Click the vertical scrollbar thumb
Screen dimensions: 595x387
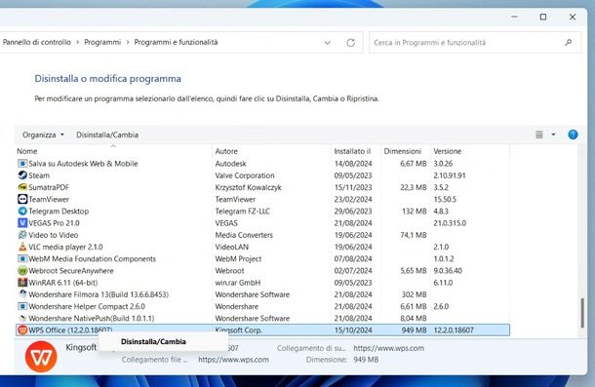point(582,313)
